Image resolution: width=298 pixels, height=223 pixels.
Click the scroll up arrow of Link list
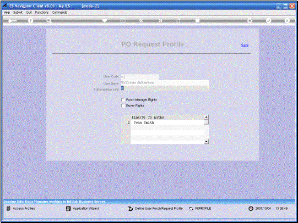[206, 117]
